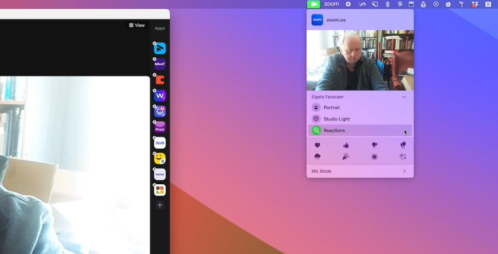Toggle Portrait mode
Image resolution: width=498 pixels, height=254 pixels.
(360, 108)
